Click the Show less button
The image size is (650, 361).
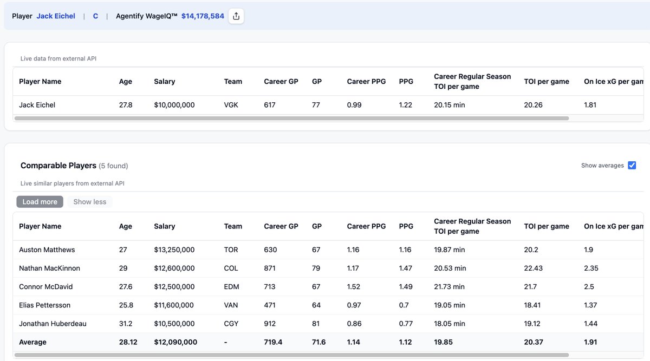(x=90, y=201)
